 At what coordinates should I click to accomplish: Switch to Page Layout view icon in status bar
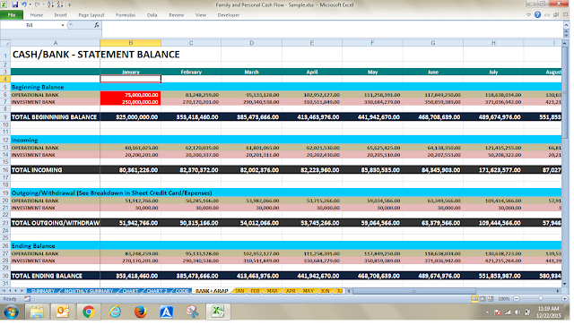coord(483,299)
